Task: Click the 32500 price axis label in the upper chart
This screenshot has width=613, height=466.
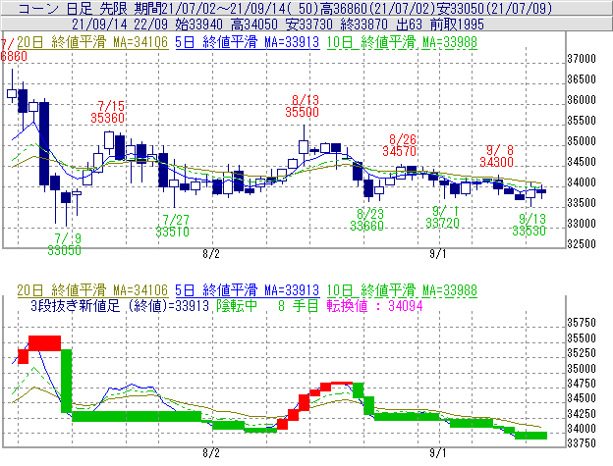Action: click(x=582, y=244)
